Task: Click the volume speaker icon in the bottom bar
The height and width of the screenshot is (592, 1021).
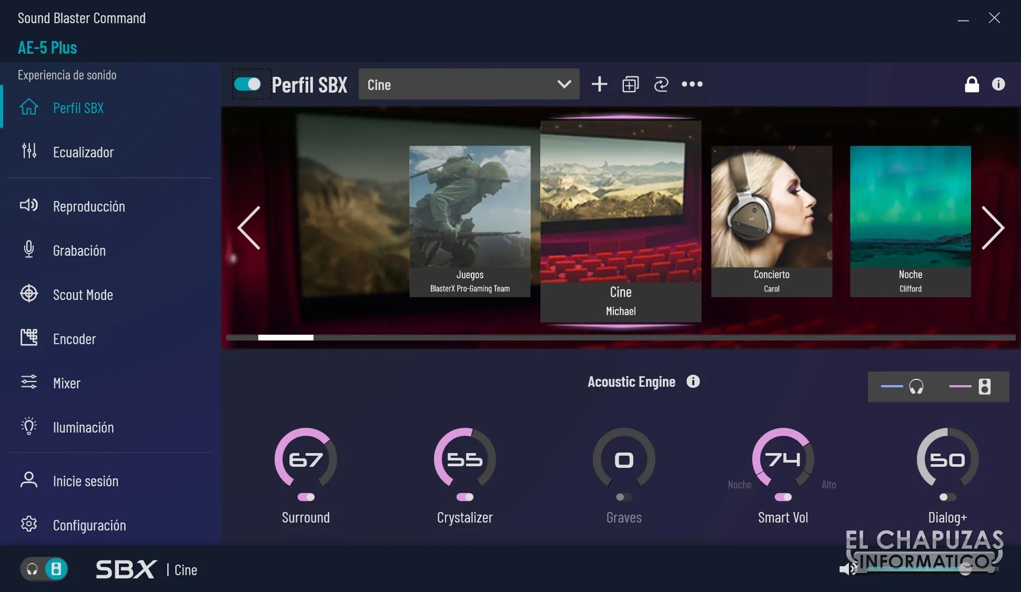Action: pos(847,569)
